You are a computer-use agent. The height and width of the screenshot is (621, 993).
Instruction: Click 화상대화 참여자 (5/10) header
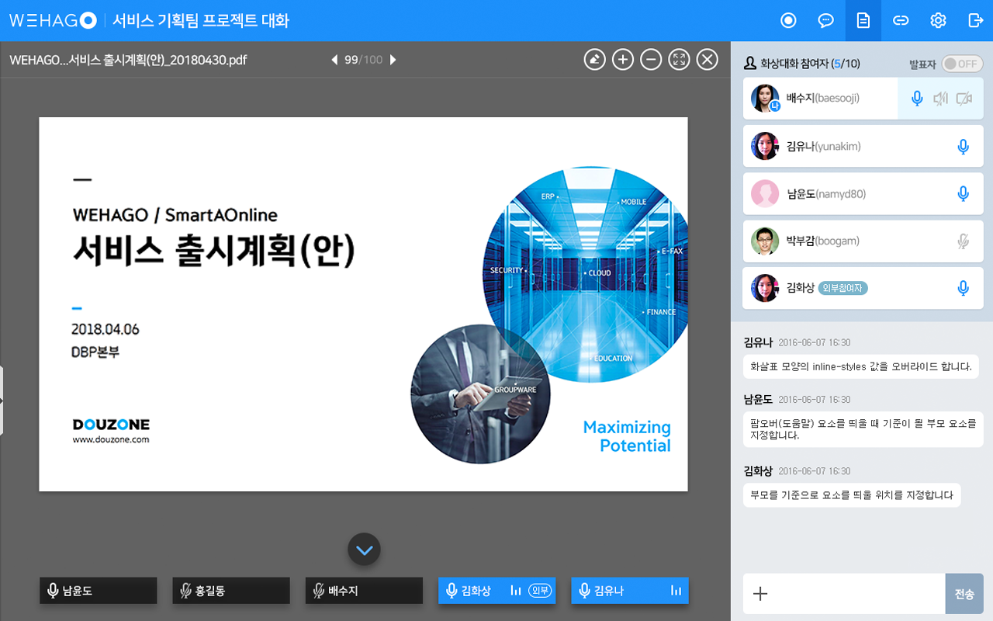coord(802,64)
